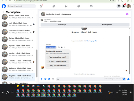The height and width of the screenshot is (101, 134).
Task: Open more options for Benjamin's message
Action: click(x=65, y=47)
